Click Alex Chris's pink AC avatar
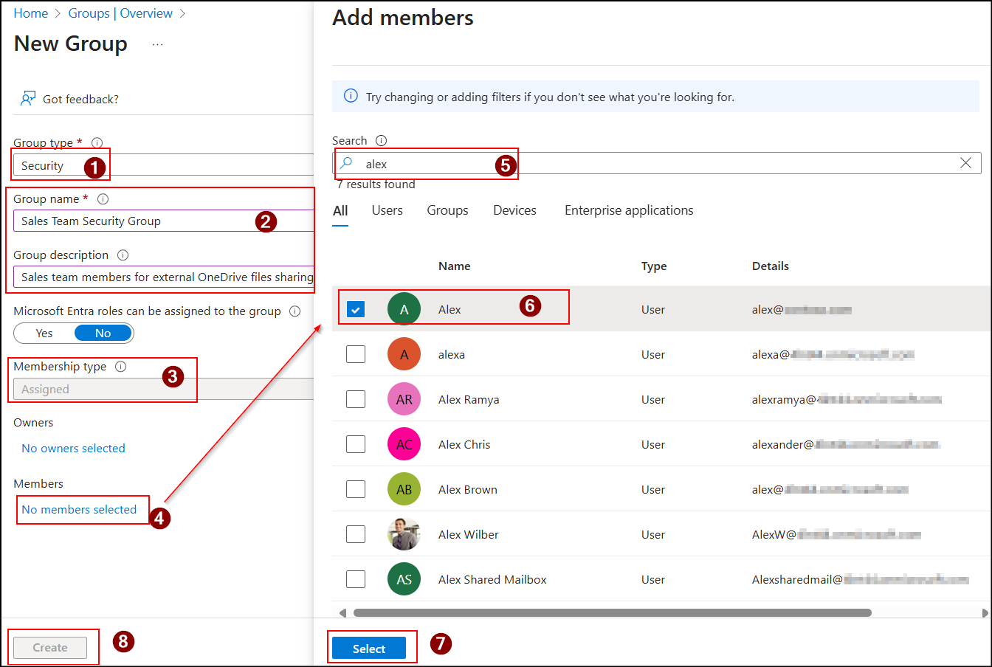The image size is (992, 667). click(404, 443)
